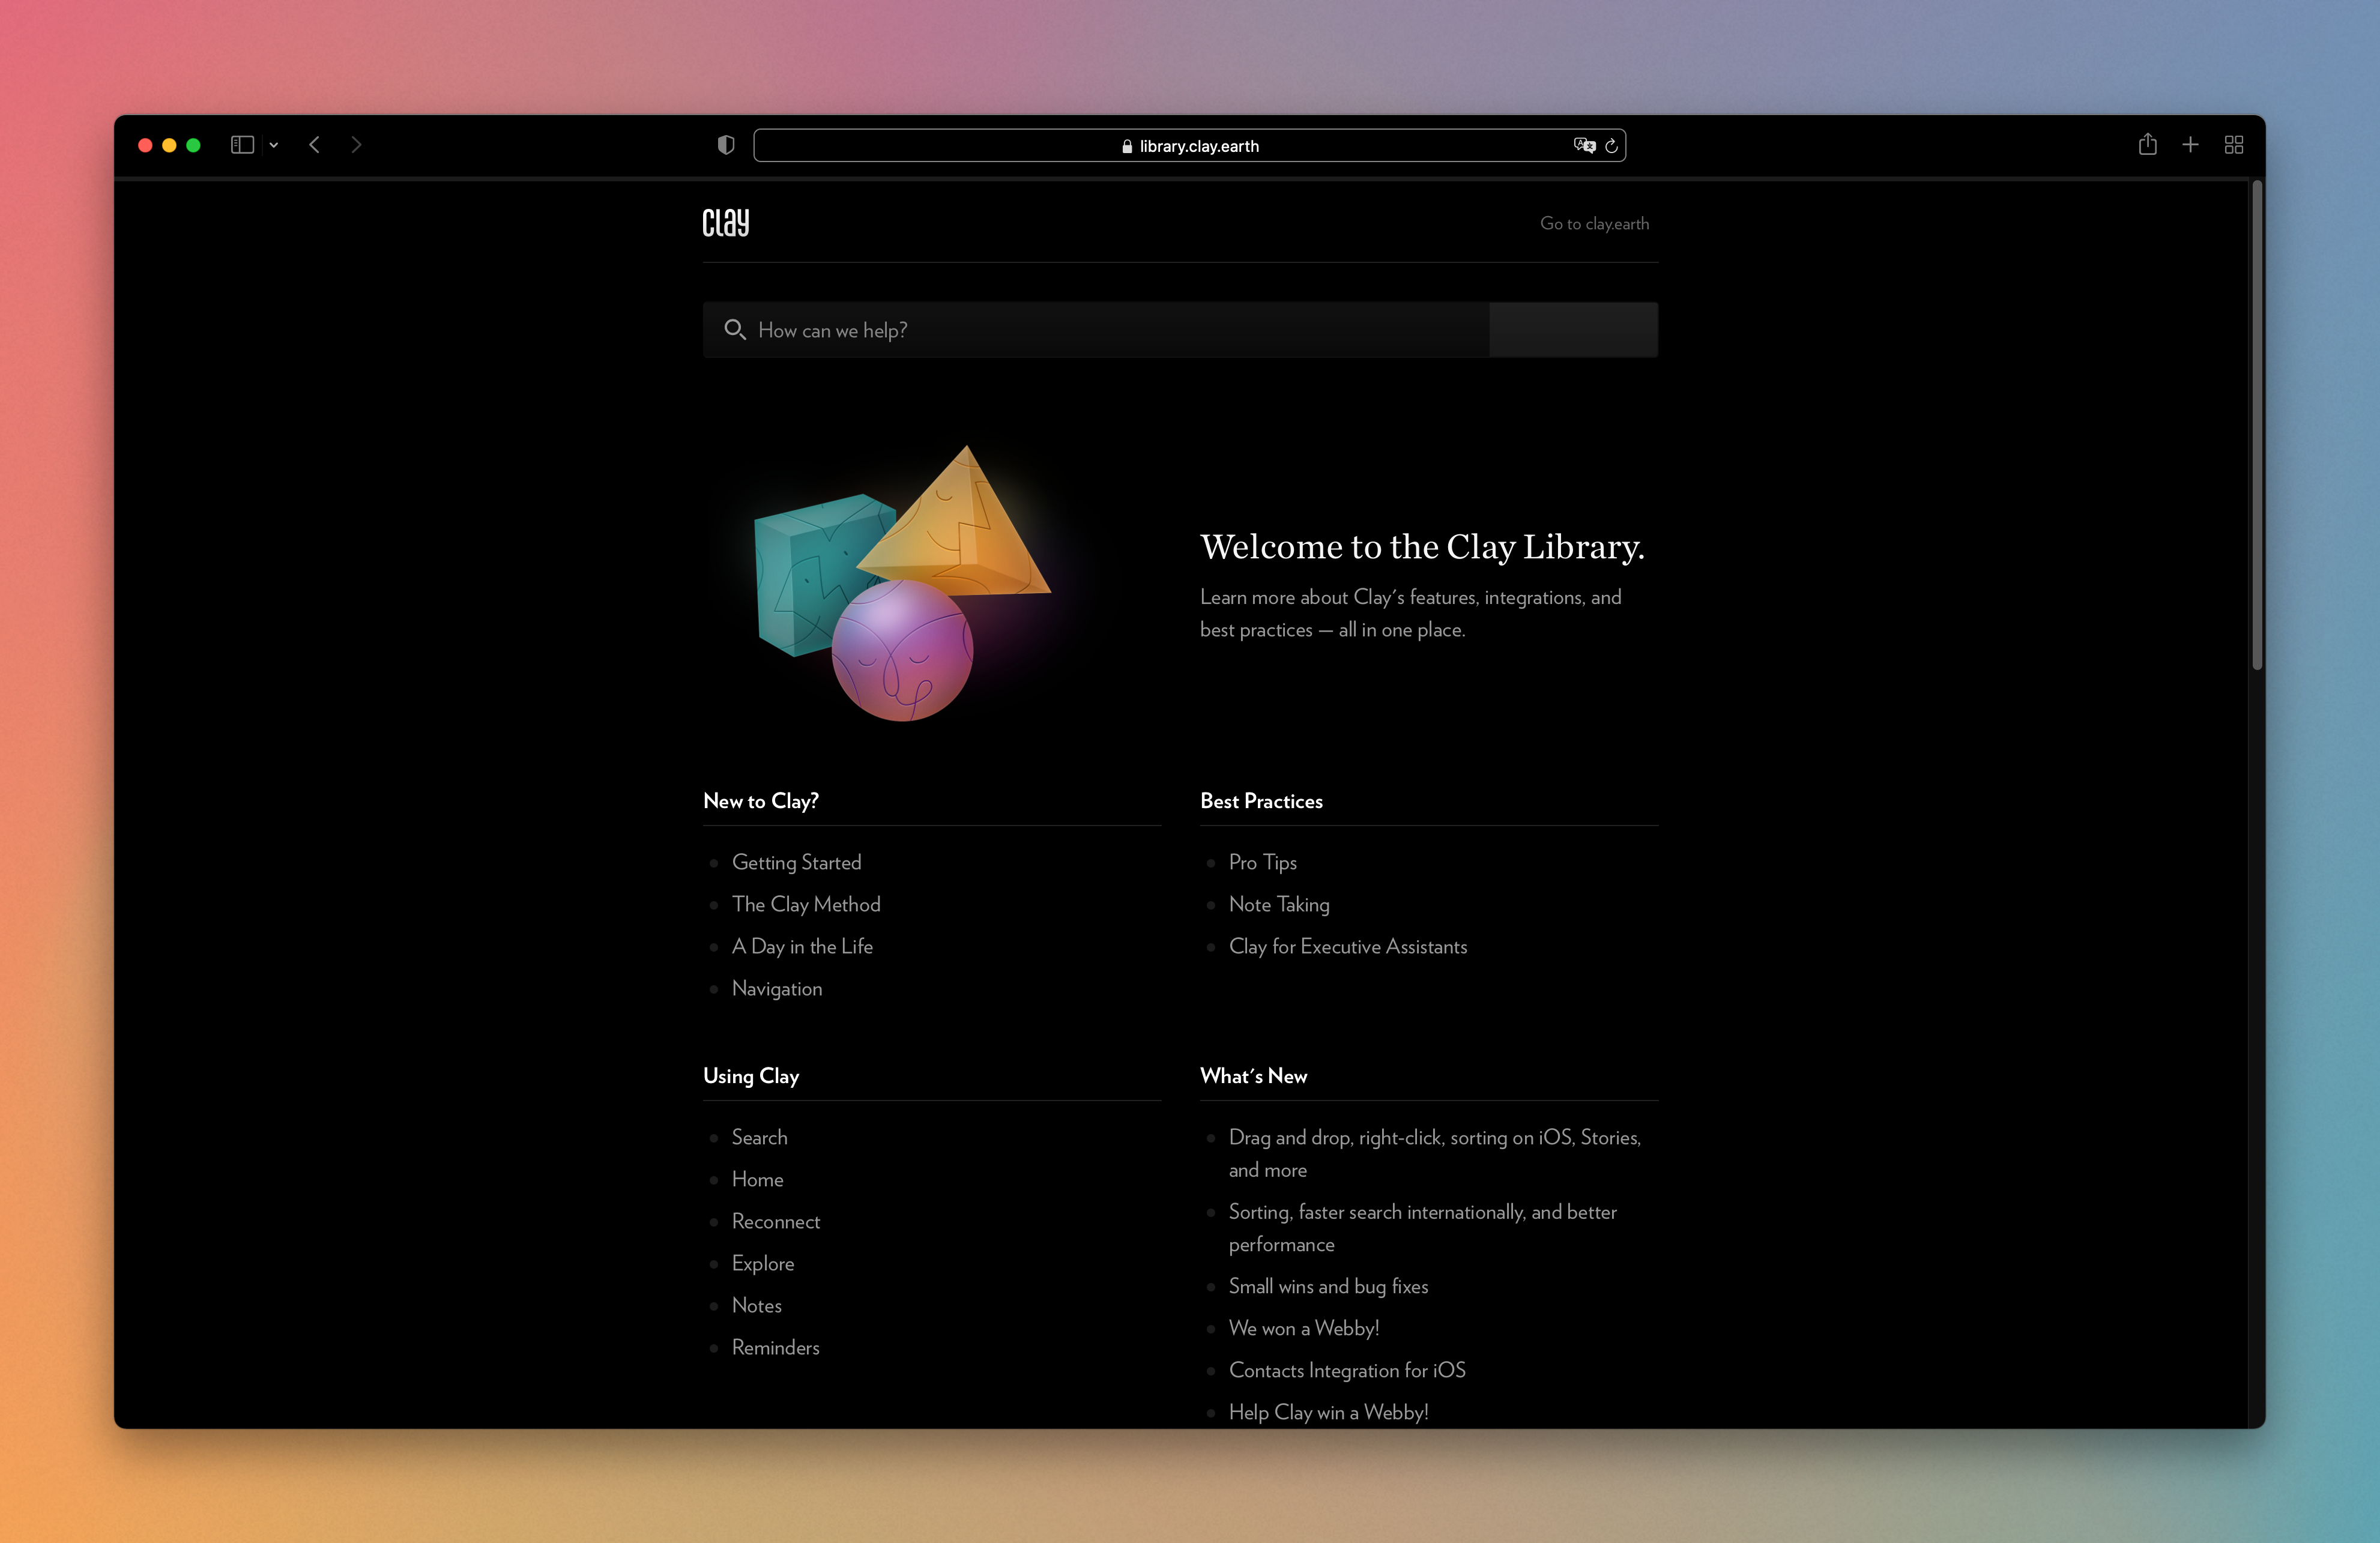Open the "Go to clay.earth" link
Screen dimensions: 2380x1543
(1594, 224)
